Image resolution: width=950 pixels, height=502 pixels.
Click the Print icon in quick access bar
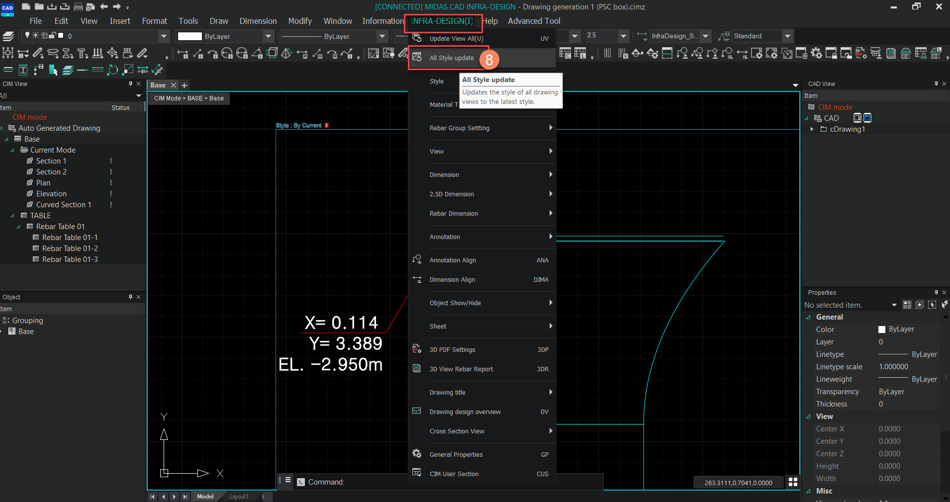(x=78, y=6)
